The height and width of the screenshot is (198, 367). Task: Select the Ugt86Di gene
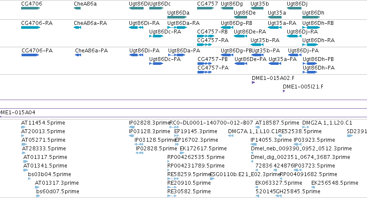[x=136, y=8]
